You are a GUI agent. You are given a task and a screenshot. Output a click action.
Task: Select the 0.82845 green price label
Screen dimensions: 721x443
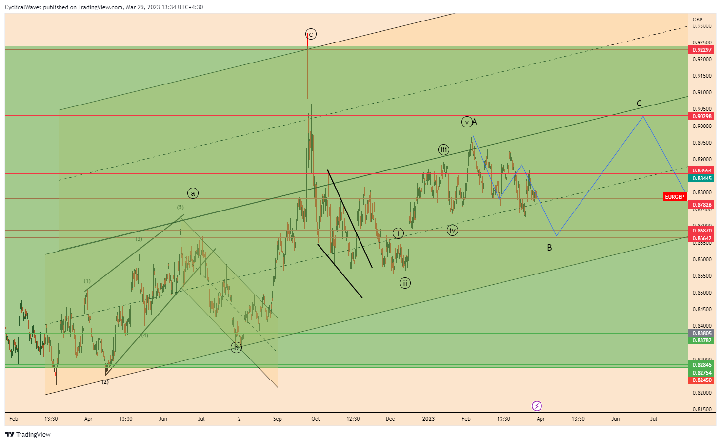[702, 365]
